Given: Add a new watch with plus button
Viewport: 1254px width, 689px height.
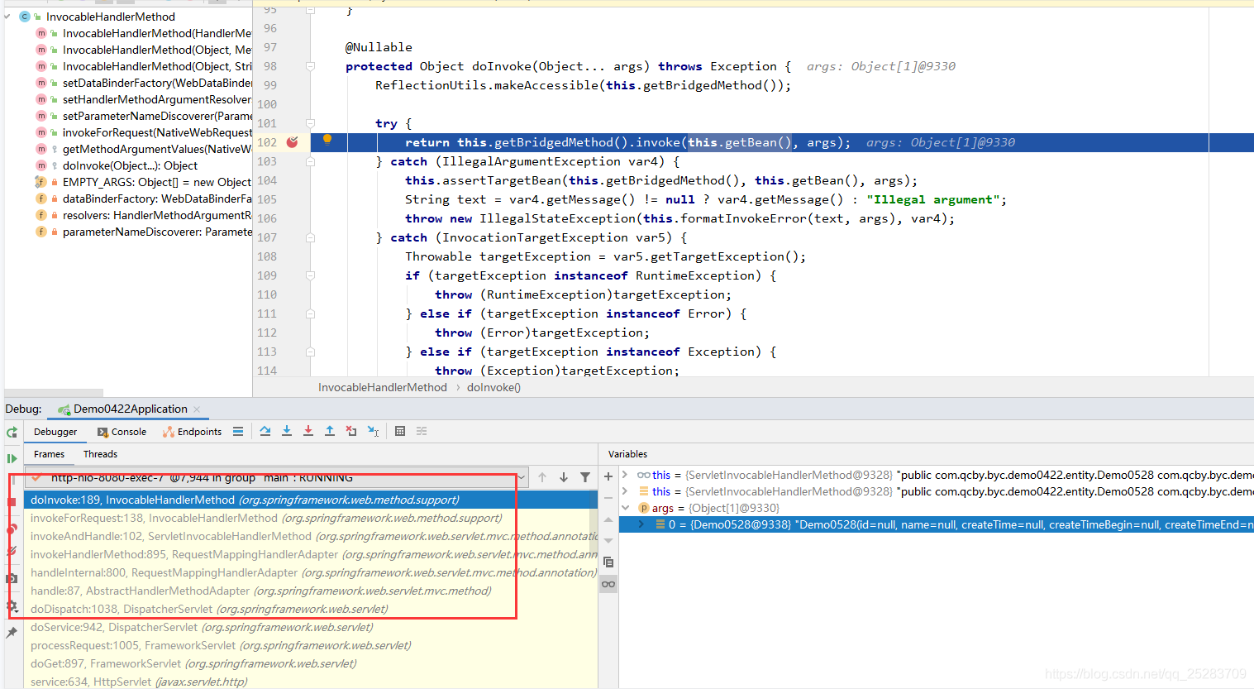Looking at the screenshot, I should [608, 476].
